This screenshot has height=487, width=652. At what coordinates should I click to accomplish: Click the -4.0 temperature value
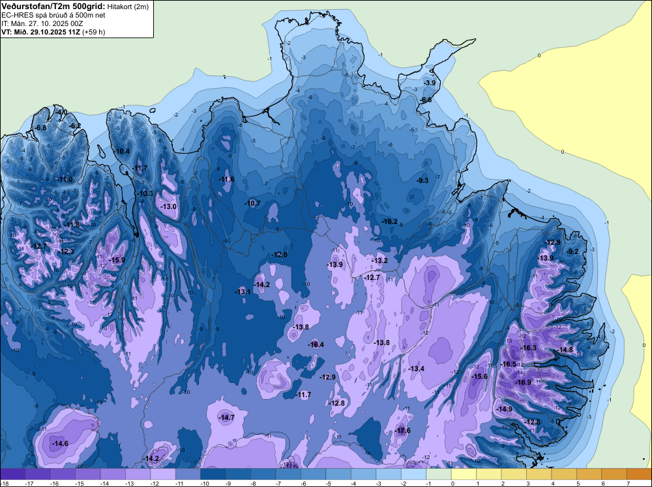point(61,113)
